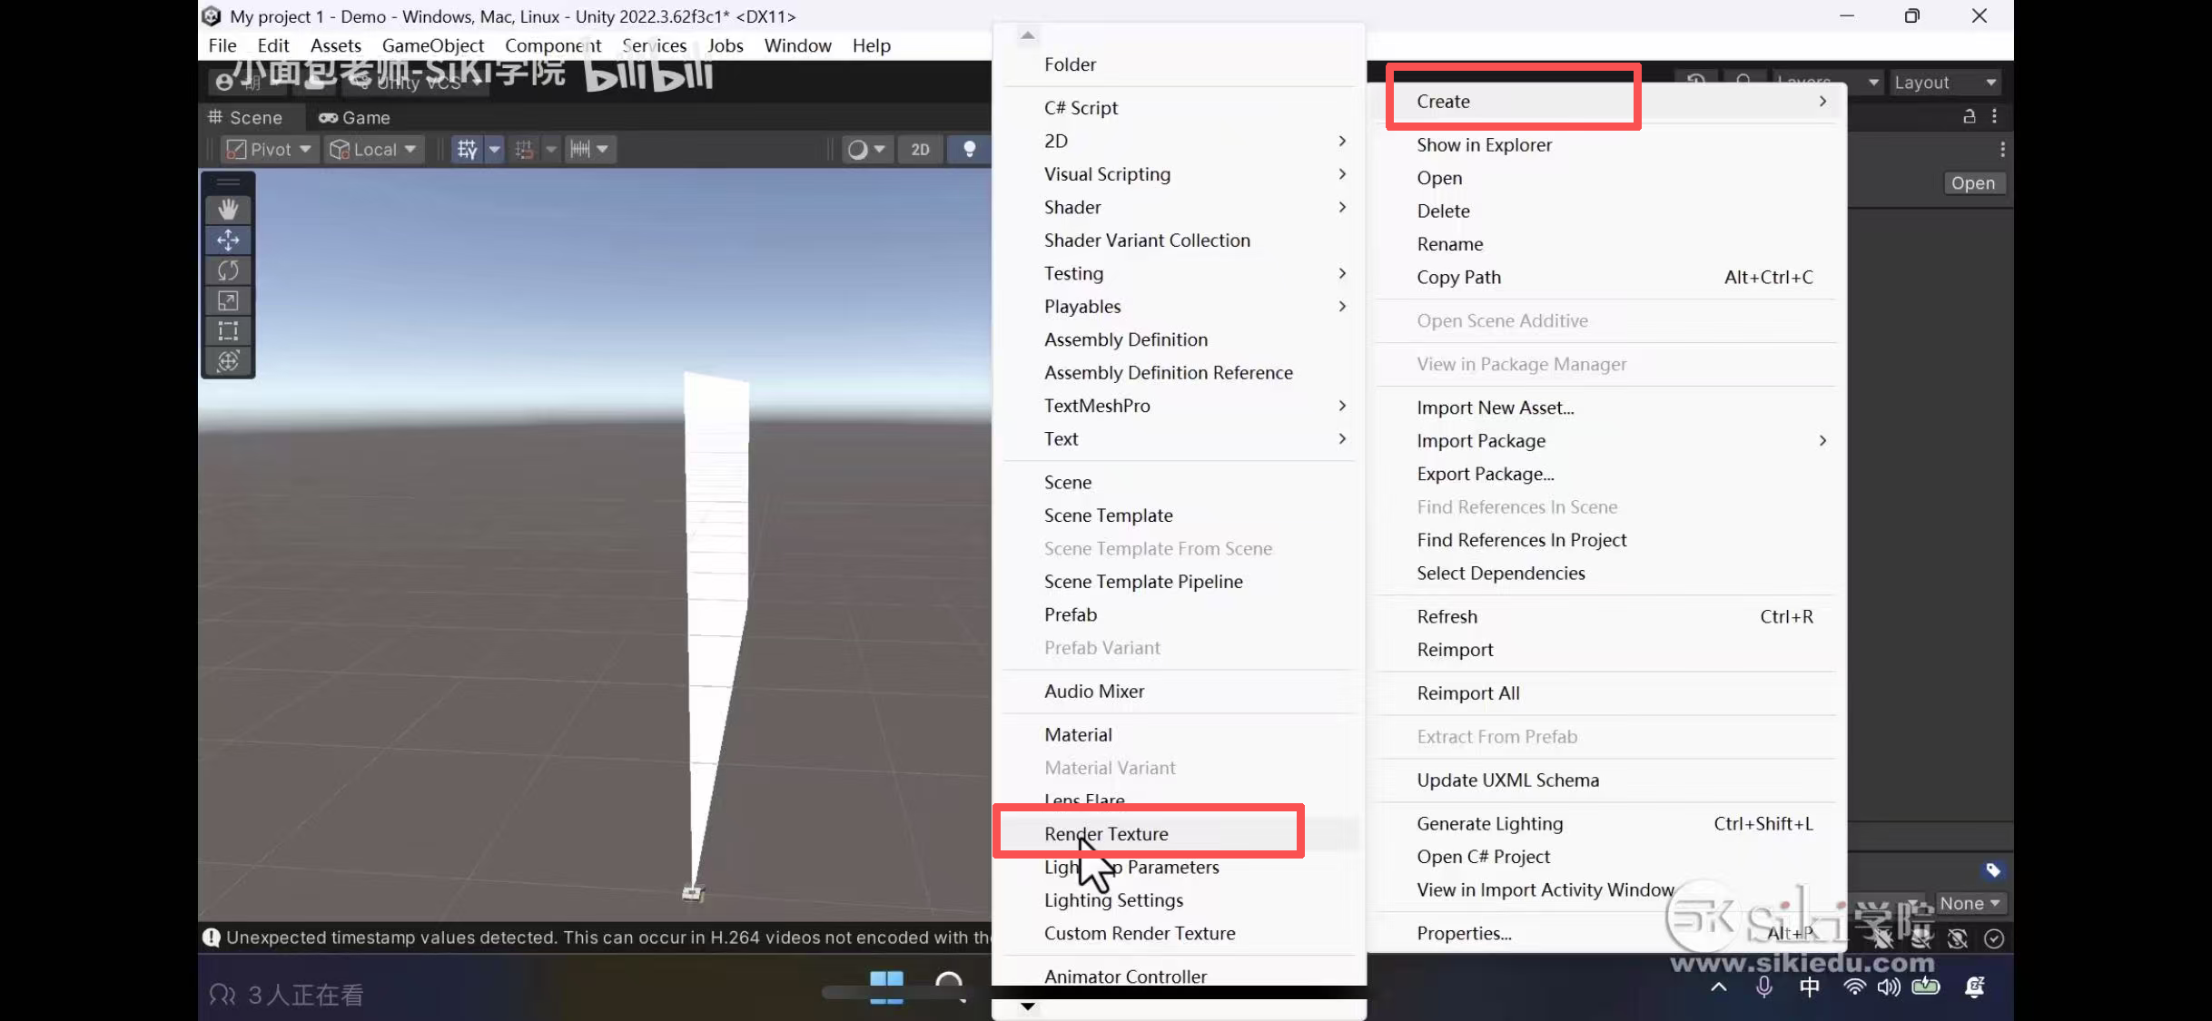Open the Inspector three-dot options menu
This screenshot has height=1021, width=2212.
pos(1994,116)
